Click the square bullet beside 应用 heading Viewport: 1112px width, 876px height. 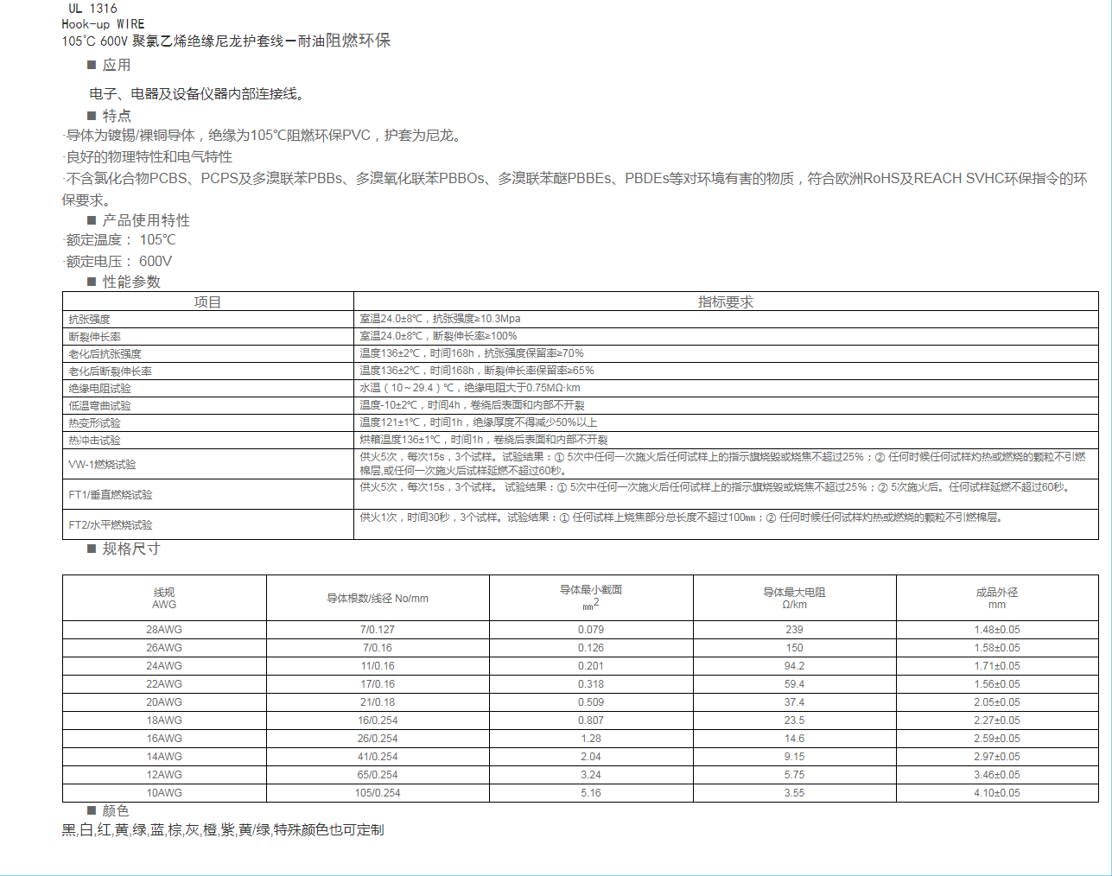(x=92, y=65)
